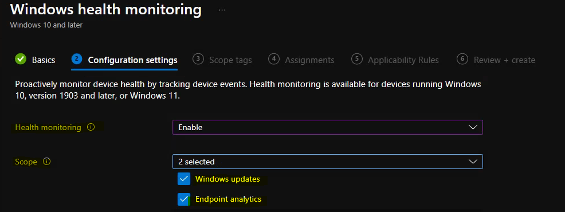Go back to the Basics tab
This screenshot has width=565, height=212.
tap(44, 60)
